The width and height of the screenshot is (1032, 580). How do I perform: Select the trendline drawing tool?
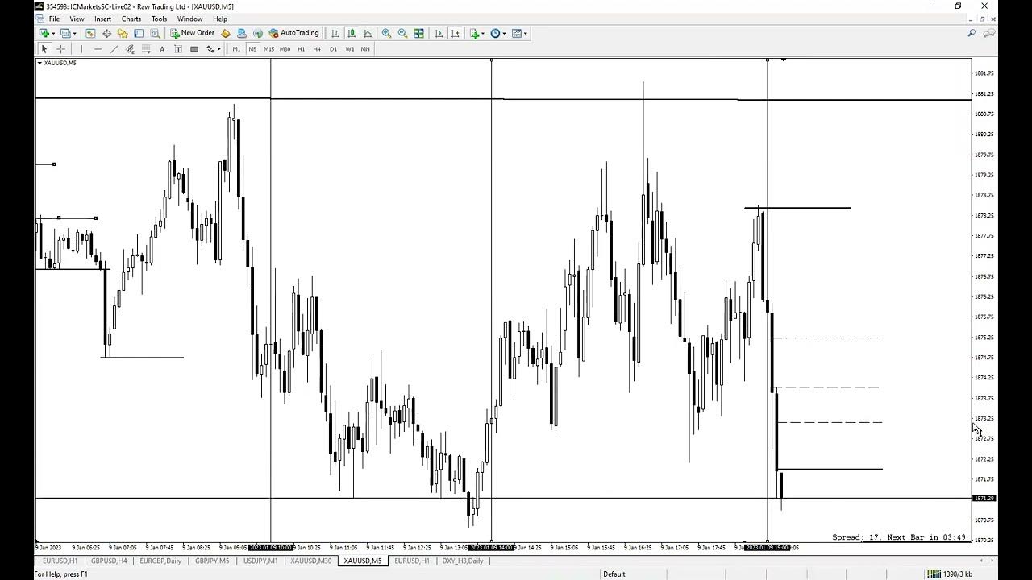(x=114, y=49)
